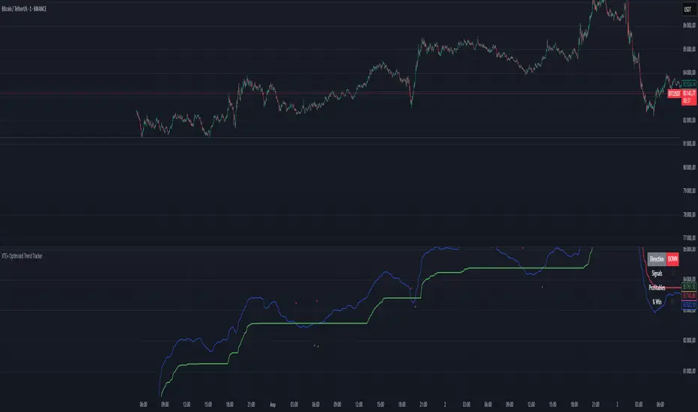Click the red 83,740.88 indicator value label
698x412 pixels.
690,294
